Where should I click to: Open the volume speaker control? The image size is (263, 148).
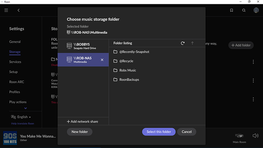(x=255, y=135)
